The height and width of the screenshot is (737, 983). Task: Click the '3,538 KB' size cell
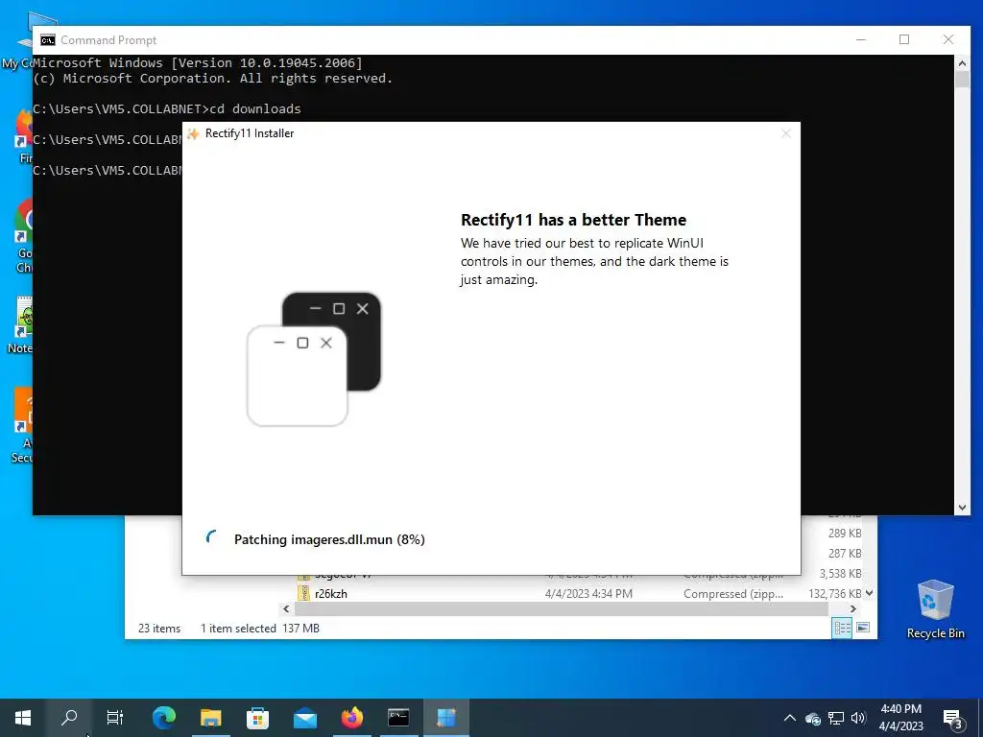pos(840,574)
